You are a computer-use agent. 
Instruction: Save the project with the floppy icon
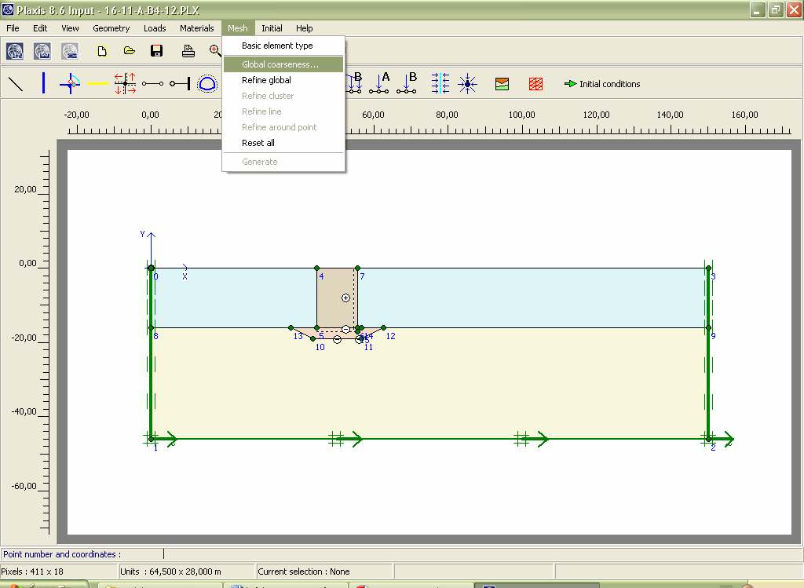[157, 51]
